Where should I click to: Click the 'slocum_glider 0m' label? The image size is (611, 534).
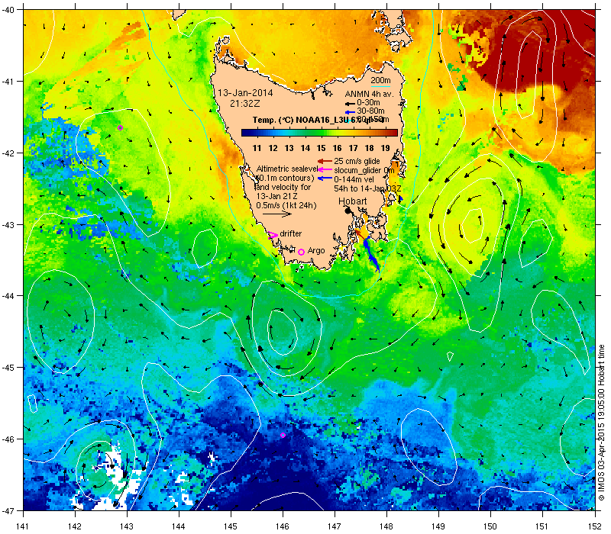[x=364, y=170]
